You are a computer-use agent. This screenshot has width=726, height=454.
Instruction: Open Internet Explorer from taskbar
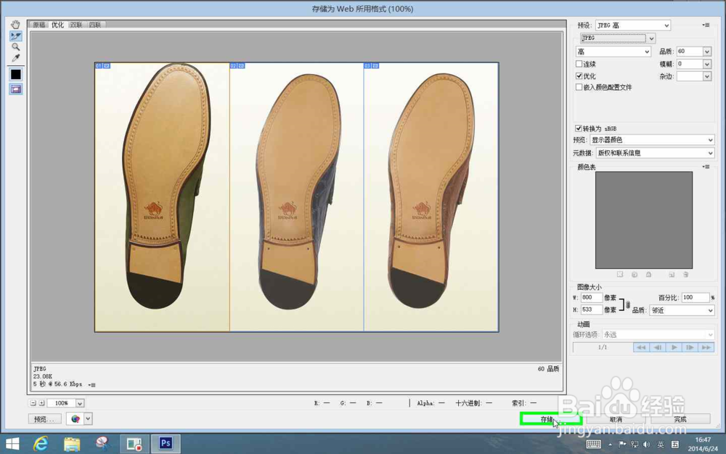(41, 444)
